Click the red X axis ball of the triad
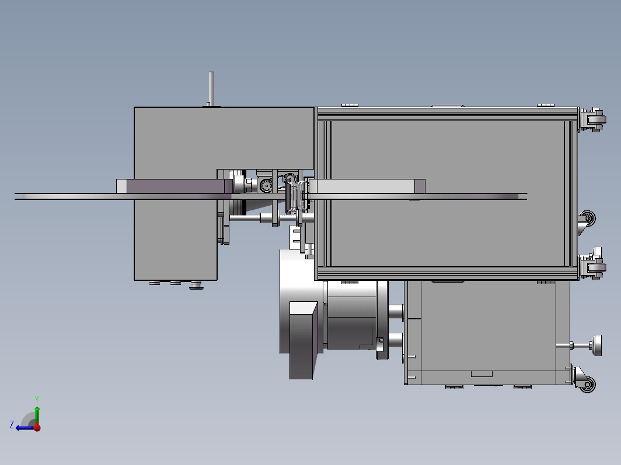 (37, 428)
